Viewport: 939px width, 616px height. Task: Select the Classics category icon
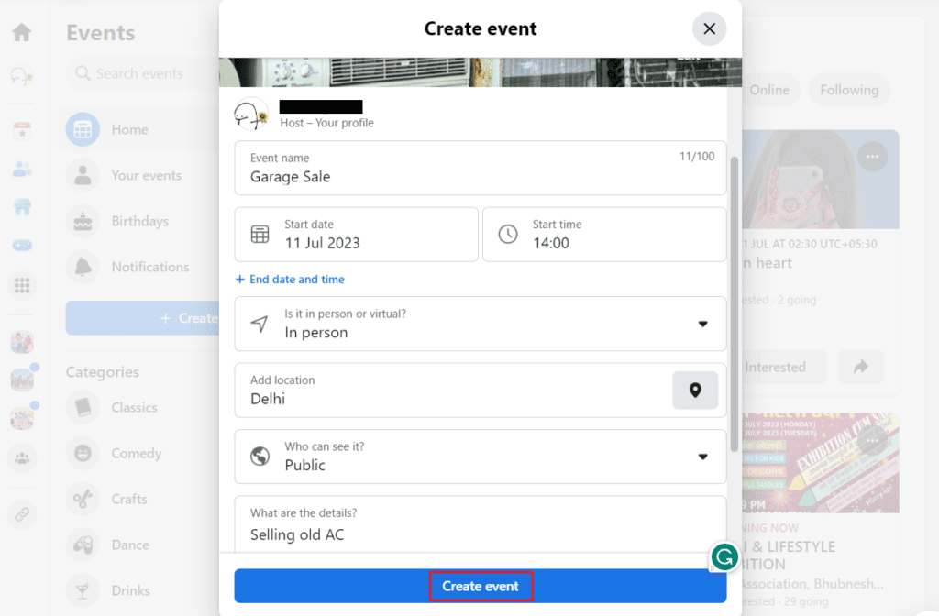click(x=83, y=407)
